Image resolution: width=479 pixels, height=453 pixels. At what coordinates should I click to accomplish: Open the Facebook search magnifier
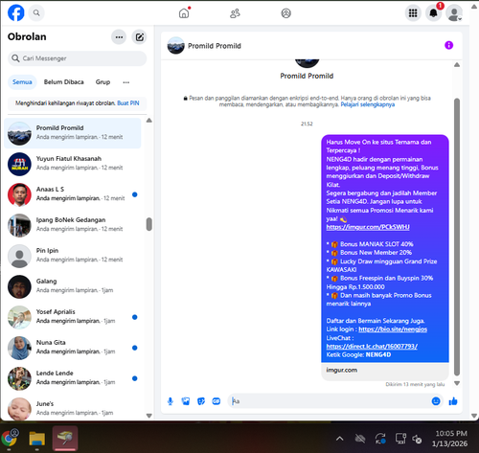click(36, 12)
